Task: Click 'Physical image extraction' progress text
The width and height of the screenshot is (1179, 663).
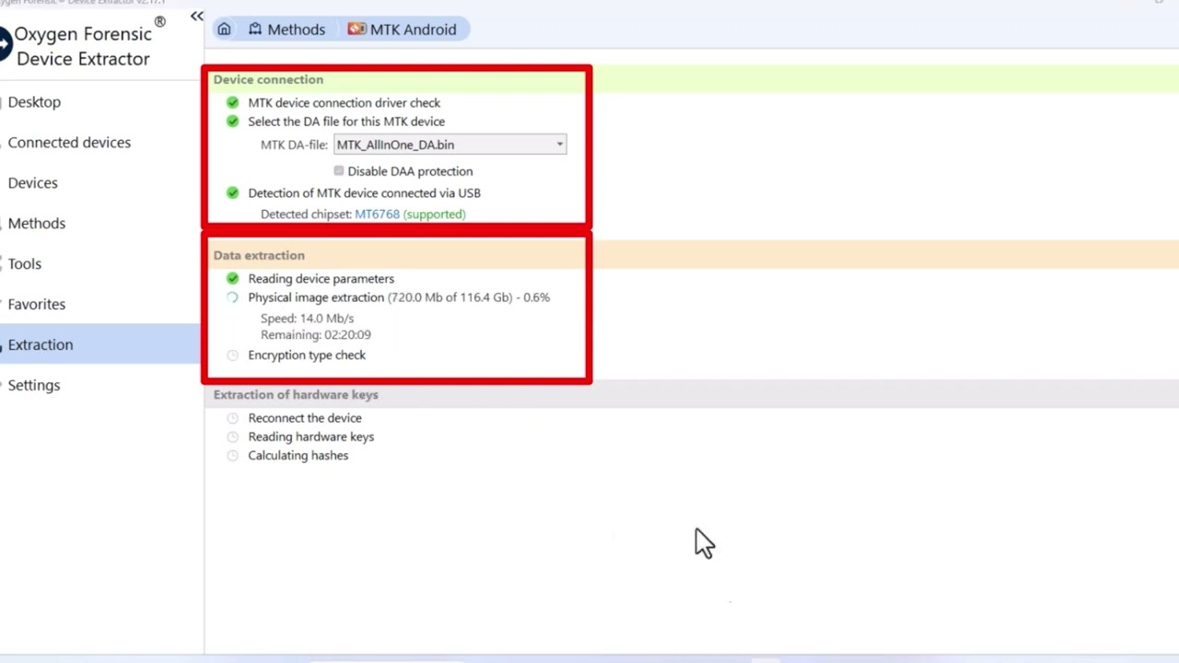Action: tap(399, 297)
